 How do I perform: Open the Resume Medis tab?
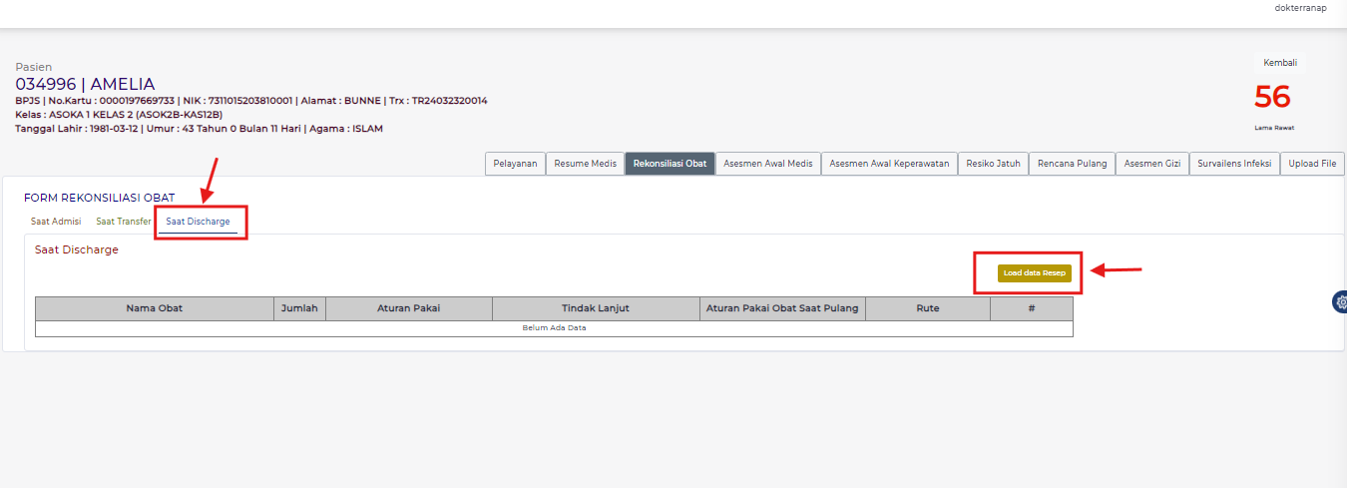[x=585, y=164]
